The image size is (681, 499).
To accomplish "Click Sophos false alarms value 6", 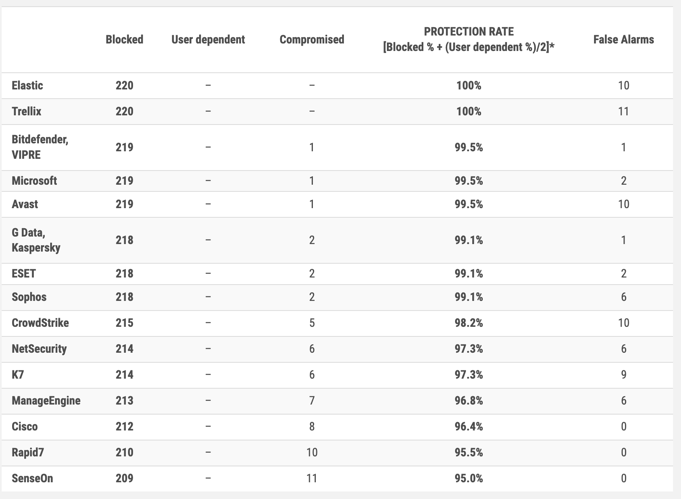I will coord(623,297).
